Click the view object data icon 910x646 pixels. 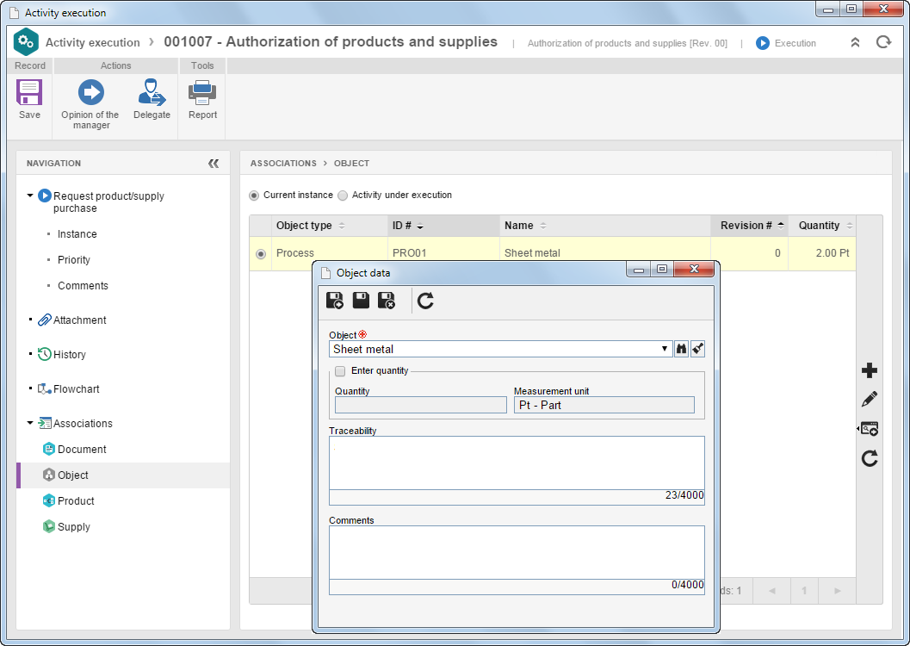pos(869,429)
